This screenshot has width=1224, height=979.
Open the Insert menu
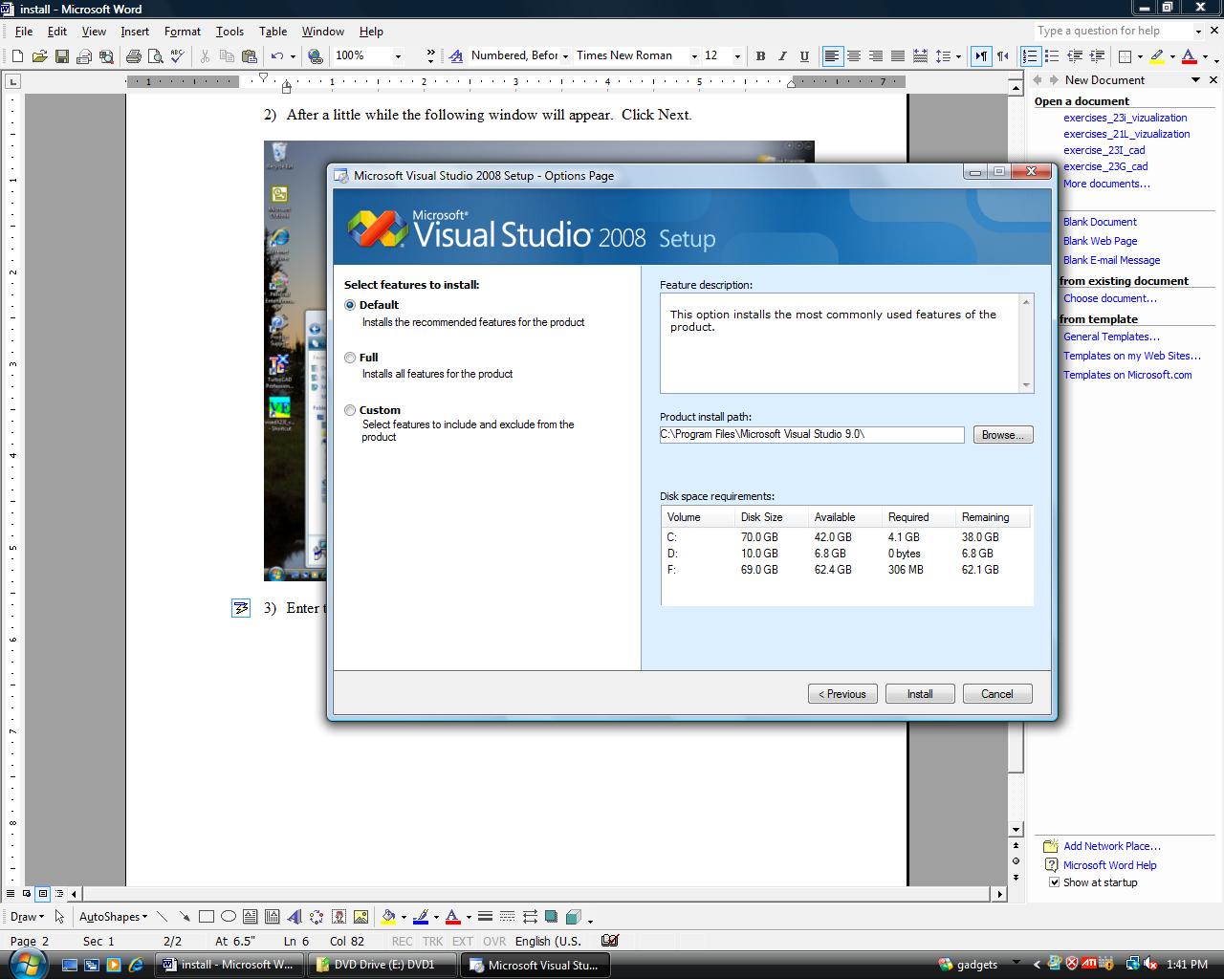(135, 32)
